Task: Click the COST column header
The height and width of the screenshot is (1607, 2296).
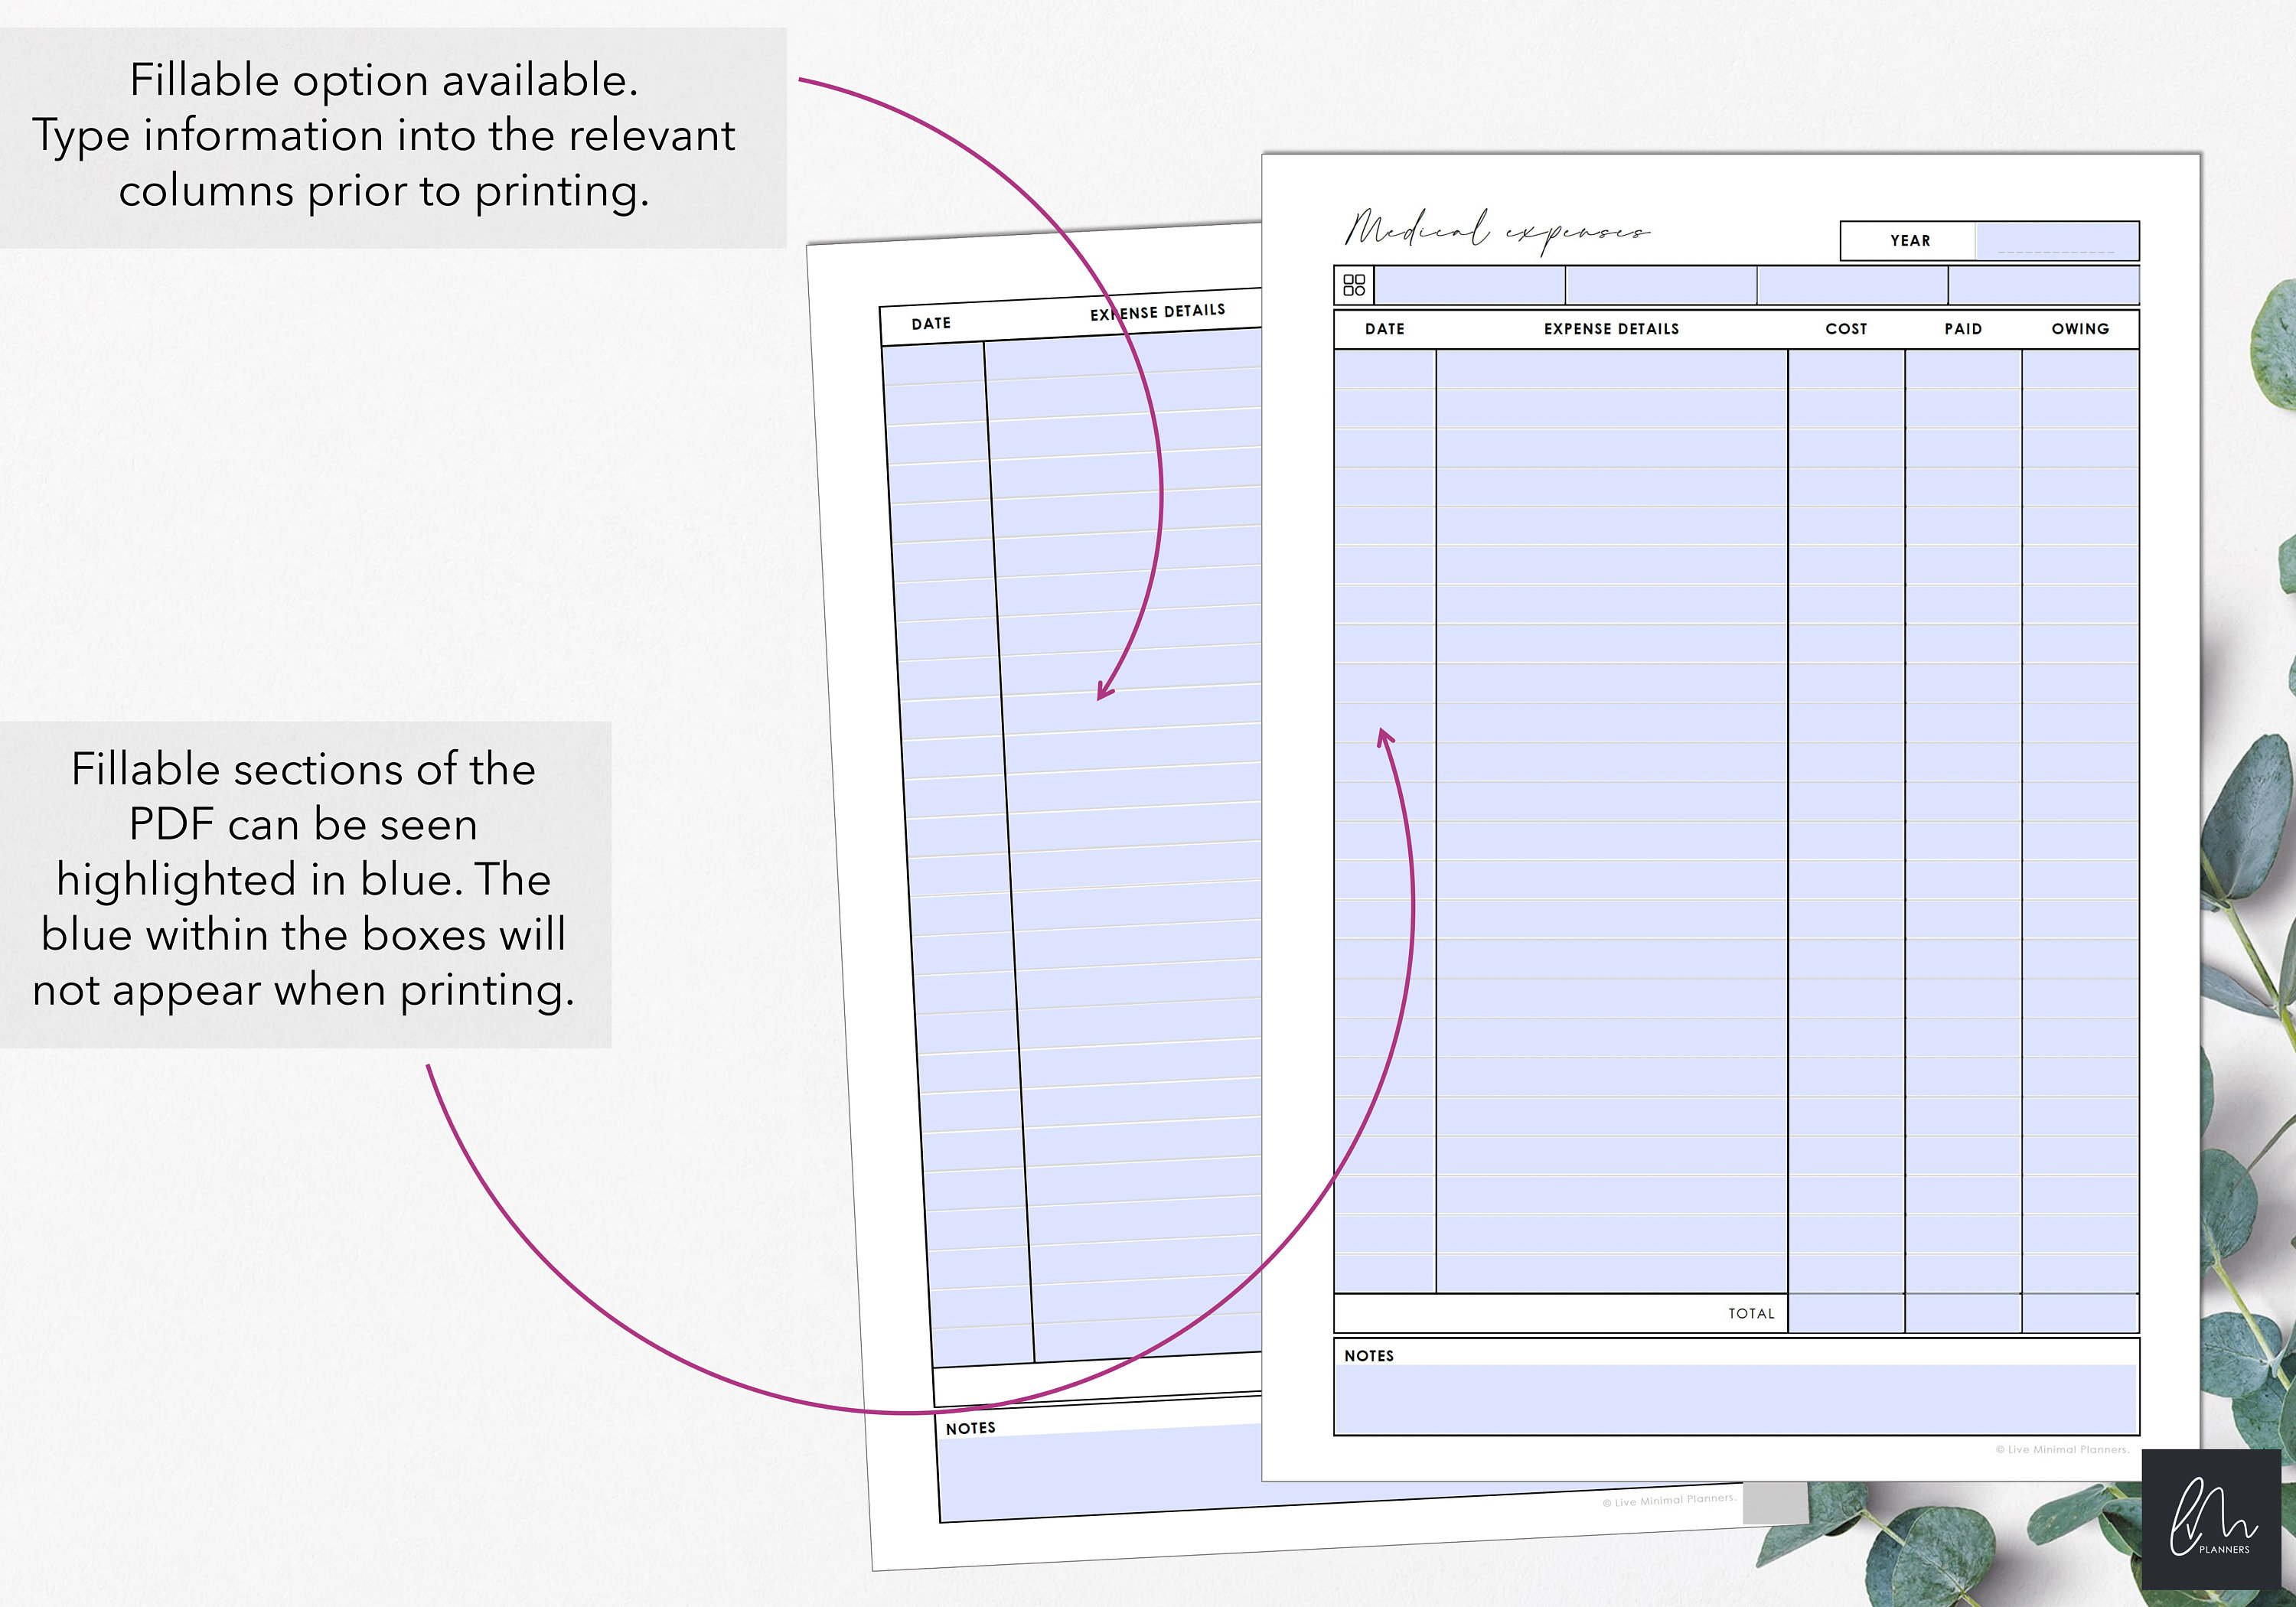Action: click(x=1846, y=329)
